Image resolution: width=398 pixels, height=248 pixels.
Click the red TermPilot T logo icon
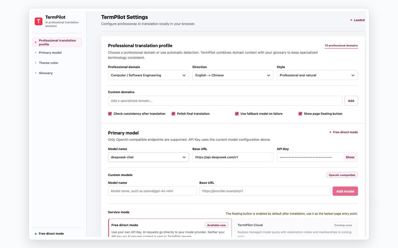point(39,21)
